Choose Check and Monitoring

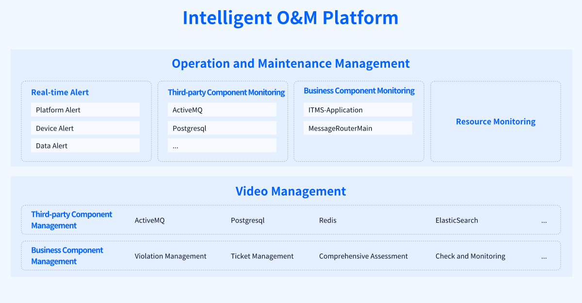click(470, 256)
